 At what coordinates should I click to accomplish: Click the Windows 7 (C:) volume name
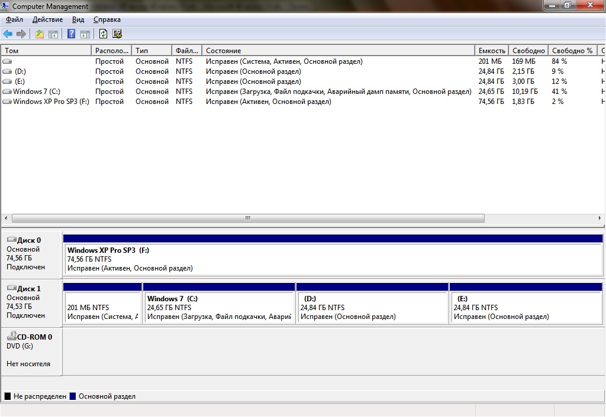(x=37, y=92)
